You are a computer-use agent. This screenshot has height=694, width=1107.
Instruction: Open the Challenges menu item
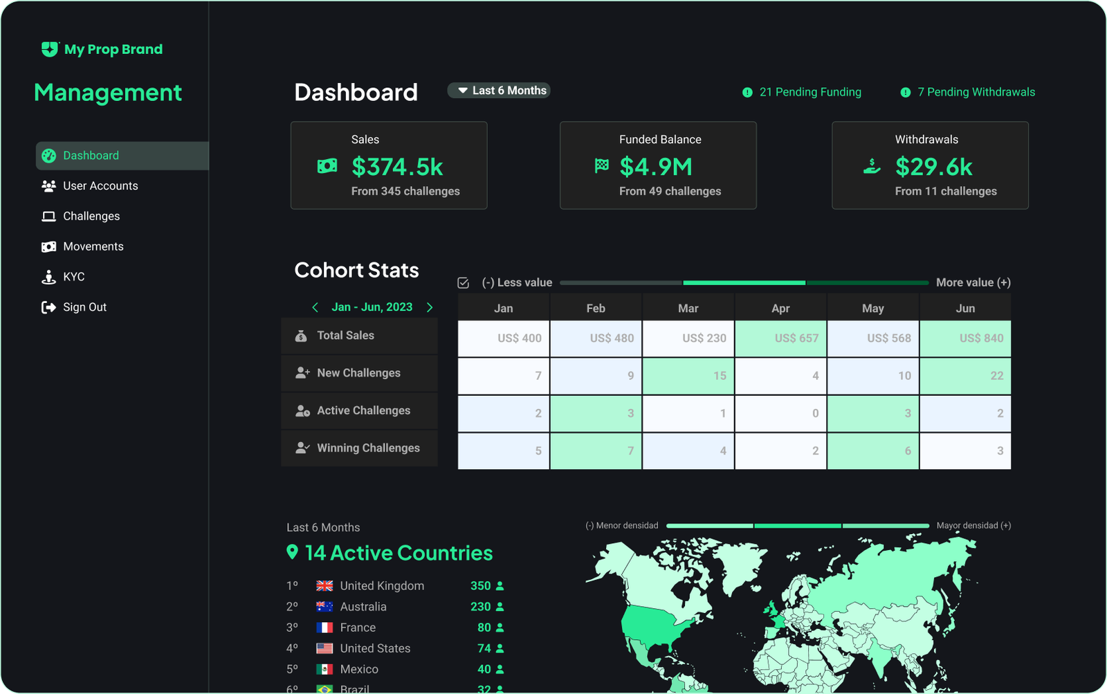pyautogui.click(x=91, y=217)
